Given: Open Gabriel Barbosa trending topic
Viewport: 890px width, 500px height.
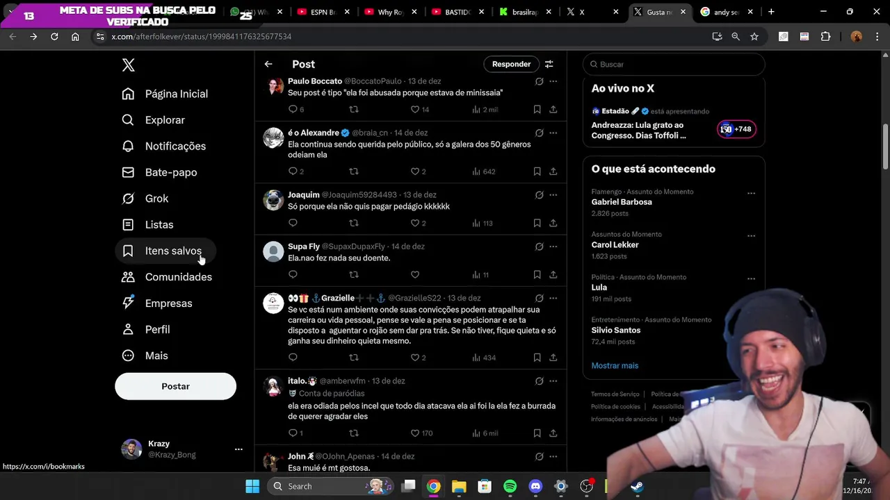Looking at the screenshot, I should (622, 202).
